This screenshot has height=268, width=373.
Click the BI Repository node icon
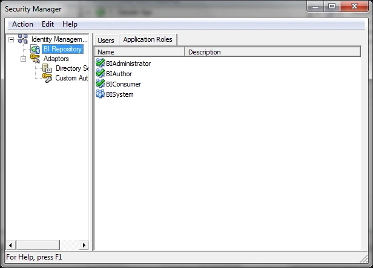coord(36,49)
